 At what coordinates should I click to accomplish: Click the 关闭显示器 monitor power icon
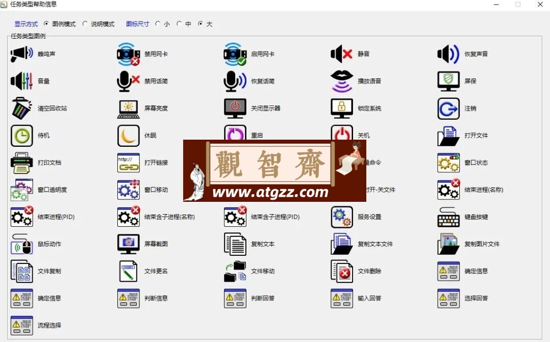[x=235, y=108]
